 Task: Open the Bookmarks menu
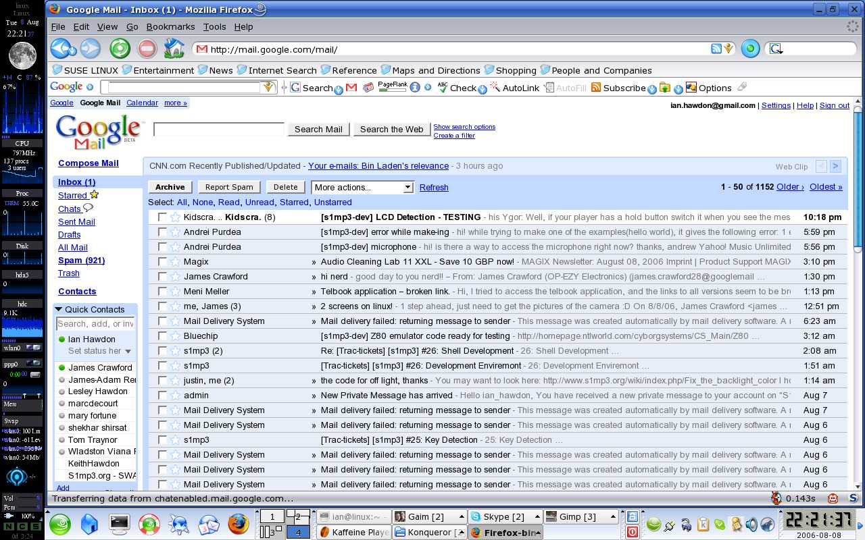[x=170, y=27]
